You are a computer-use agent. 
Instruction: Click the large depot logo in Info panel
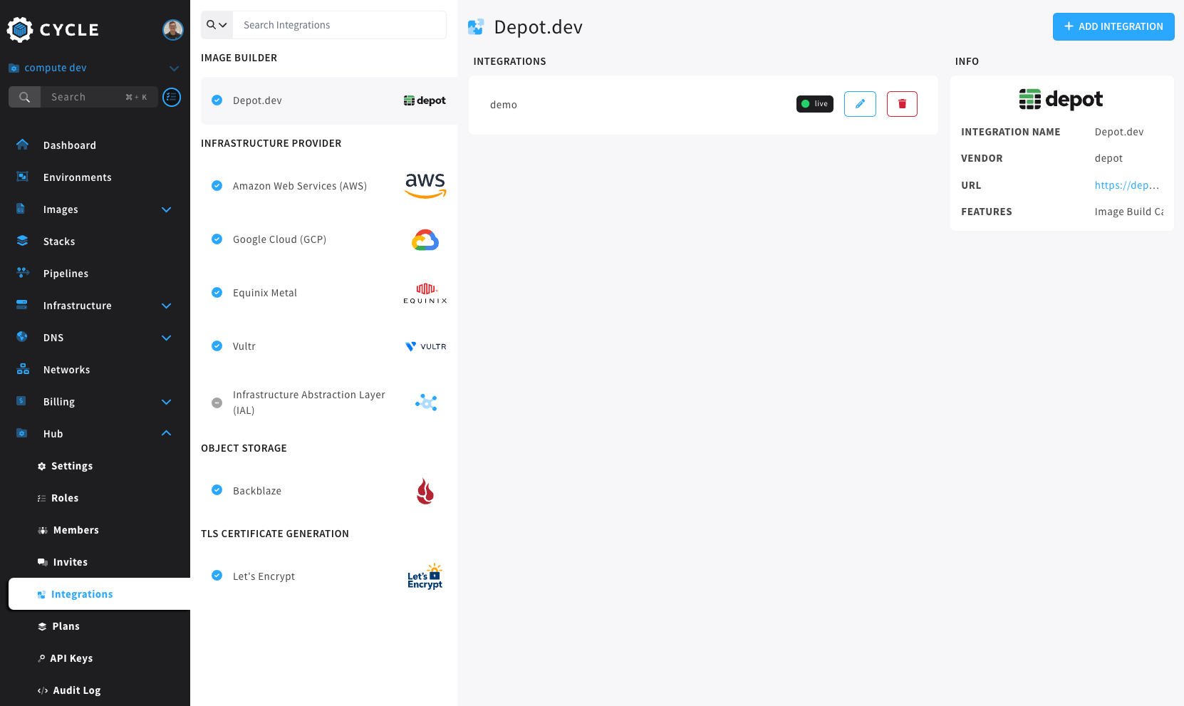1061,100
